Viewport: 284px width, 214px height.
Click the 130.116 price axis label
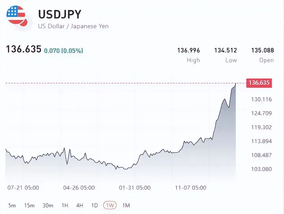tap(262, 99)
